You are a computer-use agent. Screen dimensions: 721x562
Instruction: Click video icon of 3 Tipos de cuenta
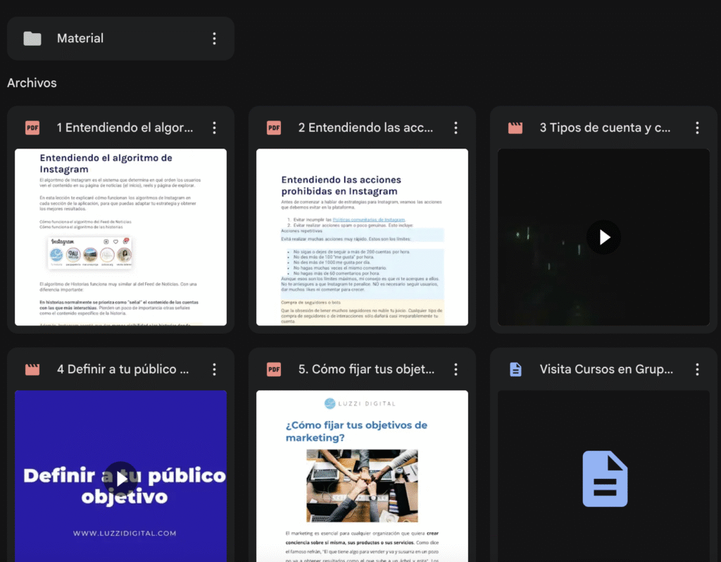tap(515, 127)
